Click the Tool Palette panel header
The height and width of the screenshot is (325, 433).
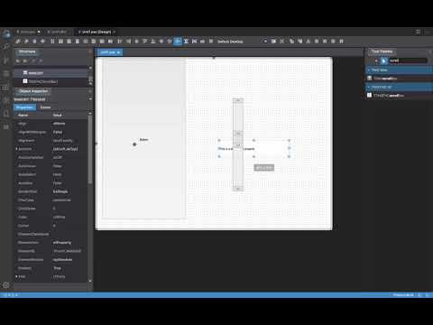pos(382,51)
